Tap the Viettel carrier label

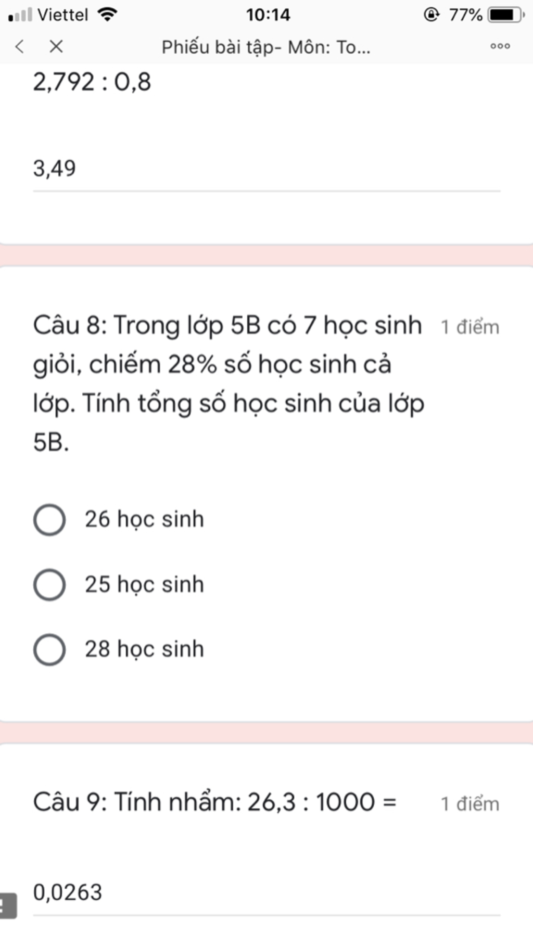click(x=63, y=15)
